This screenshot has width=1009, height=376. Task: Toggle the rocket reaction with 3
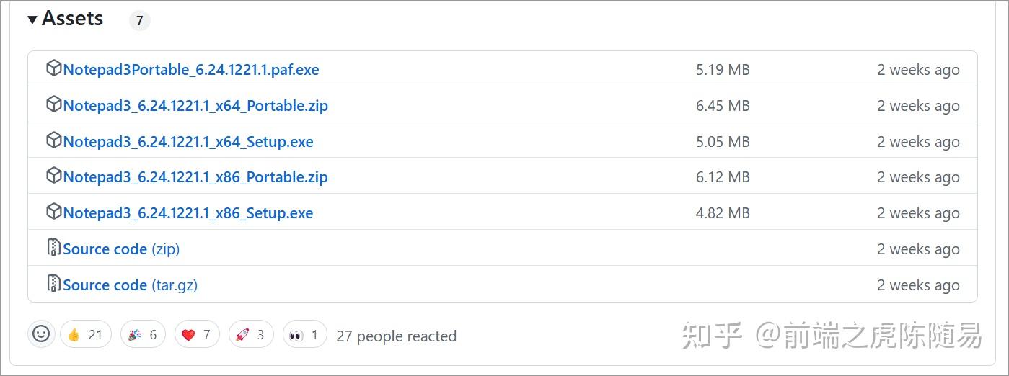click(251, 334)
